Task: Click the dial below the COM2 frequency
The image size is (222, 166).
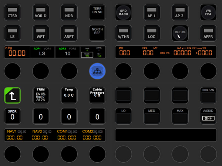Action: pyautogui.click(x=97, y=154)
